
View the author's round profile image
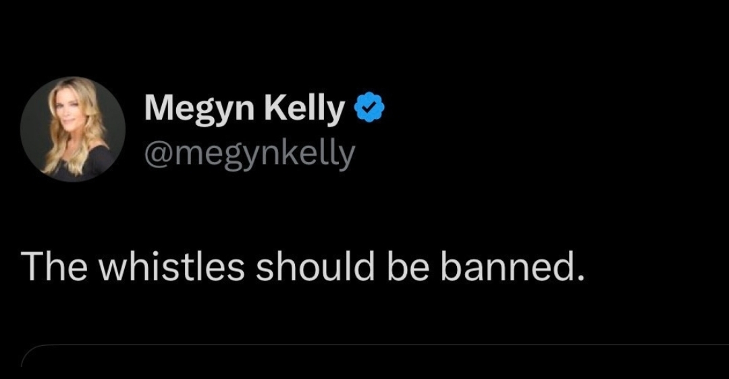[x=73, y=129]
